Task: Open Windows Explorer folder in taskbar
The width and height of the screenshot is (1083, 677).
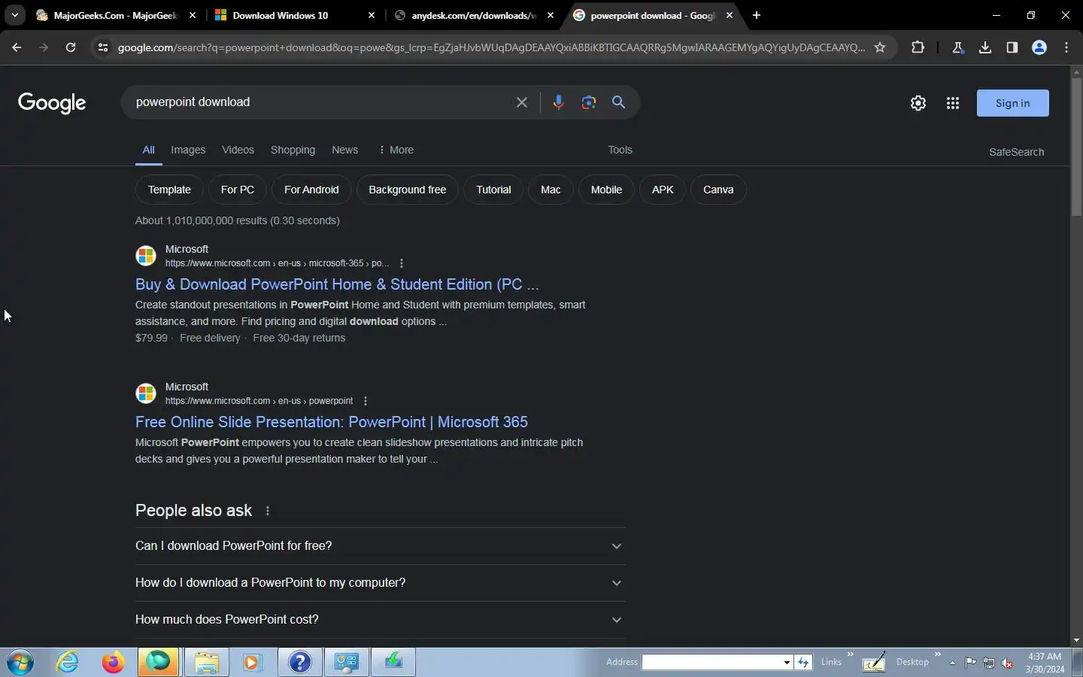Action: click(206, 662)
